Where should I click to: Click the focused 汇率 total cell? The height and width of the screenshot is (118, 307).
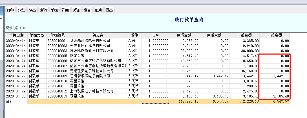155,101
